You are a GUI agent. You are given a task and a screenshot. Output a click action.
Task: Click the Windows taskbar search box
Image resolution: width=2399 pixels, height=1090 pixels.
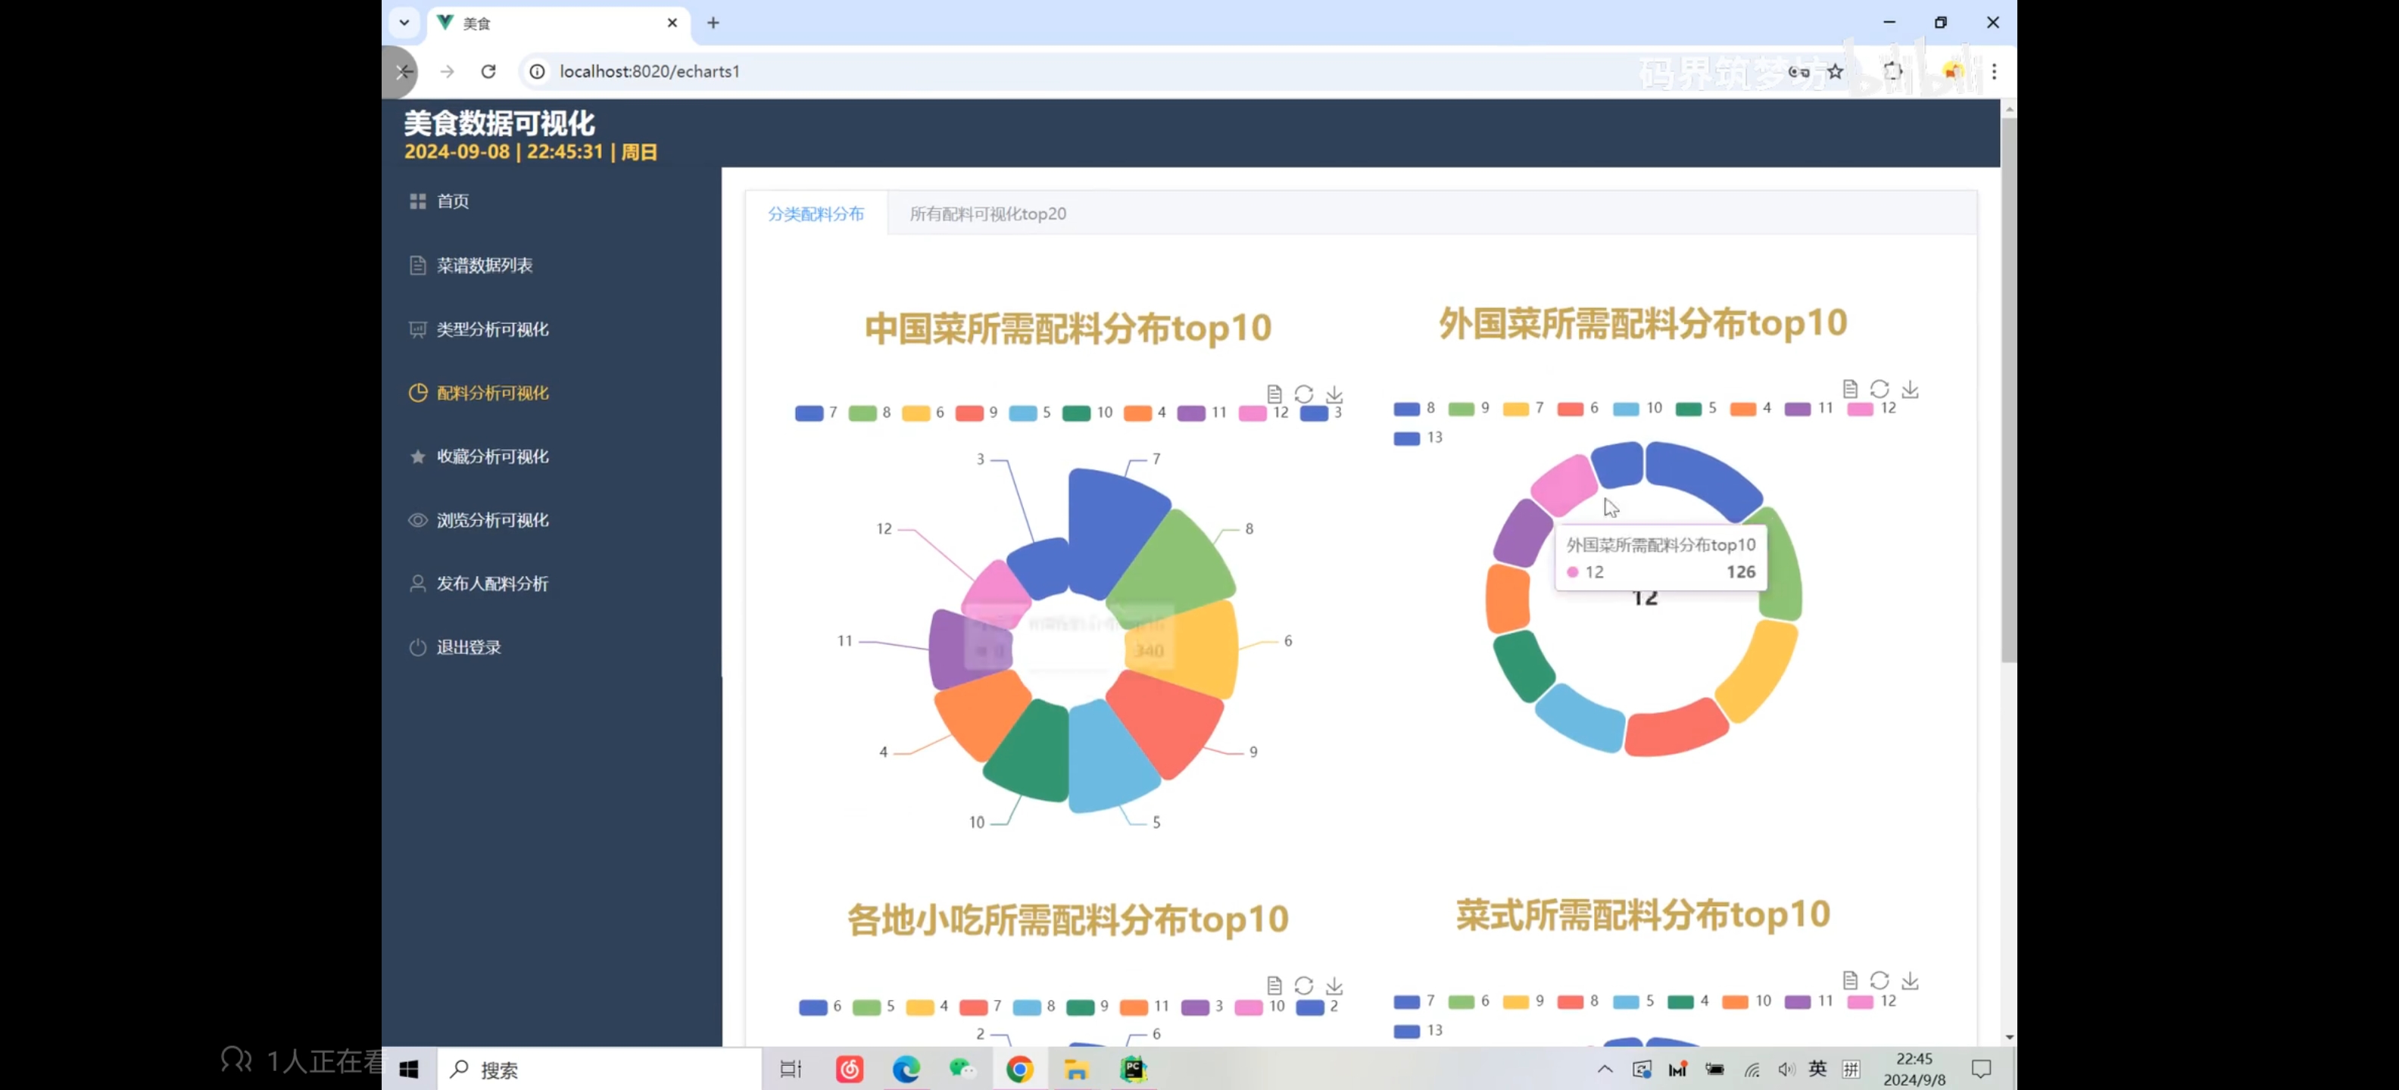click(x=599, y=1069)
